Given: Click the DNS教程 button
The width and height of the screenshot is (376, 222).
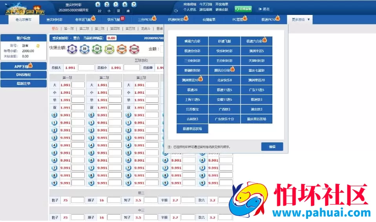Looking at the screenshot, I should (x=24, y=75).
